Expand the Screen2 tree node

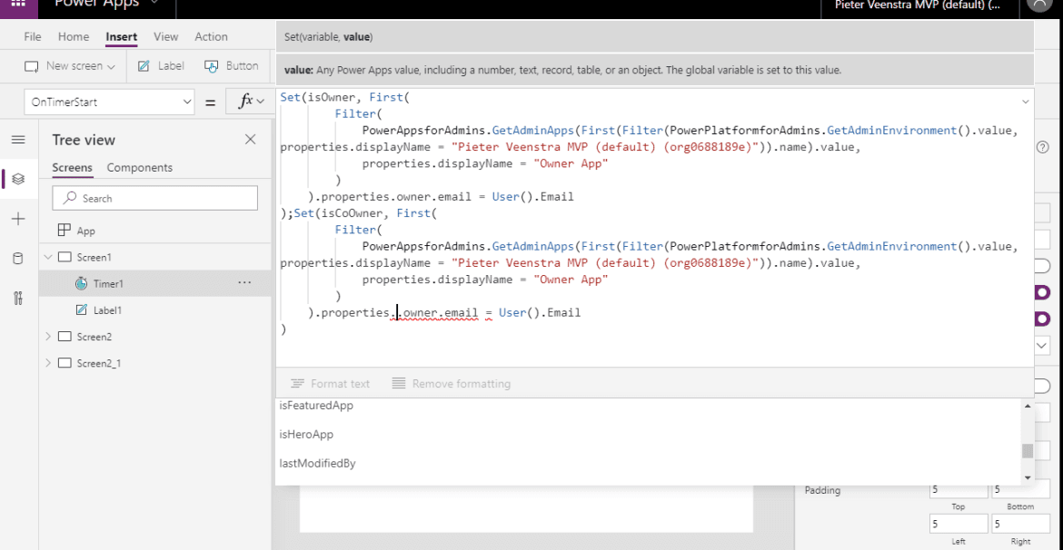click(47, 337)
